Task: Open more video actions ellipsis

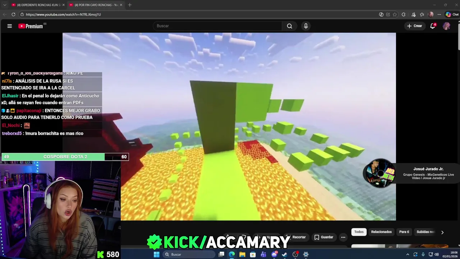Action: [x=343, y=237]
